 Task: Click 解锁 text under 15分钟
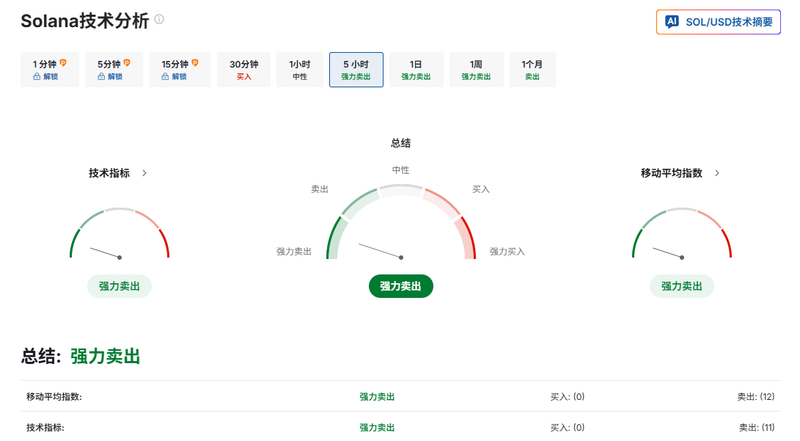pos(179,76)
